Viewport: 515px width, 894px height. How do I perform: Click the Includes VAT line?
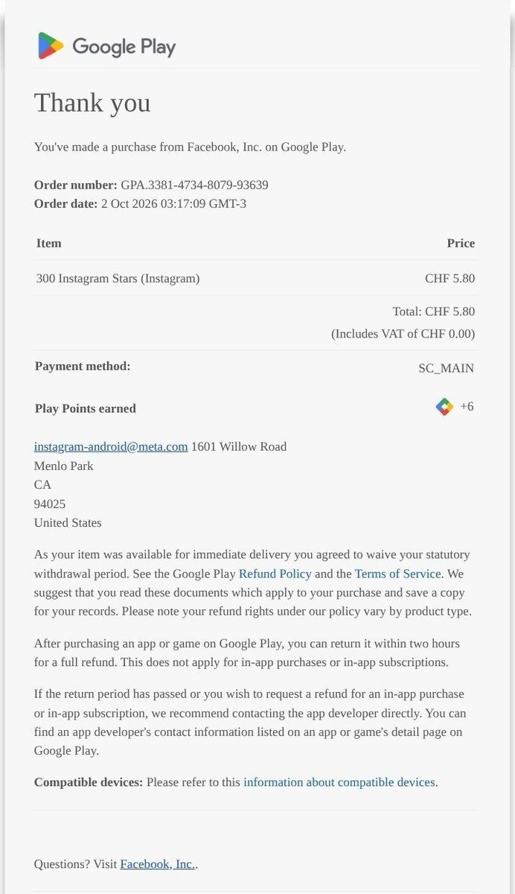(403, 334)
